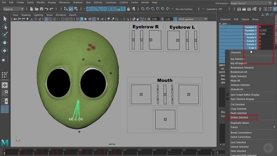
Task: Enable Sync Graph Editor Display checkbox
Action: point(228,94)
